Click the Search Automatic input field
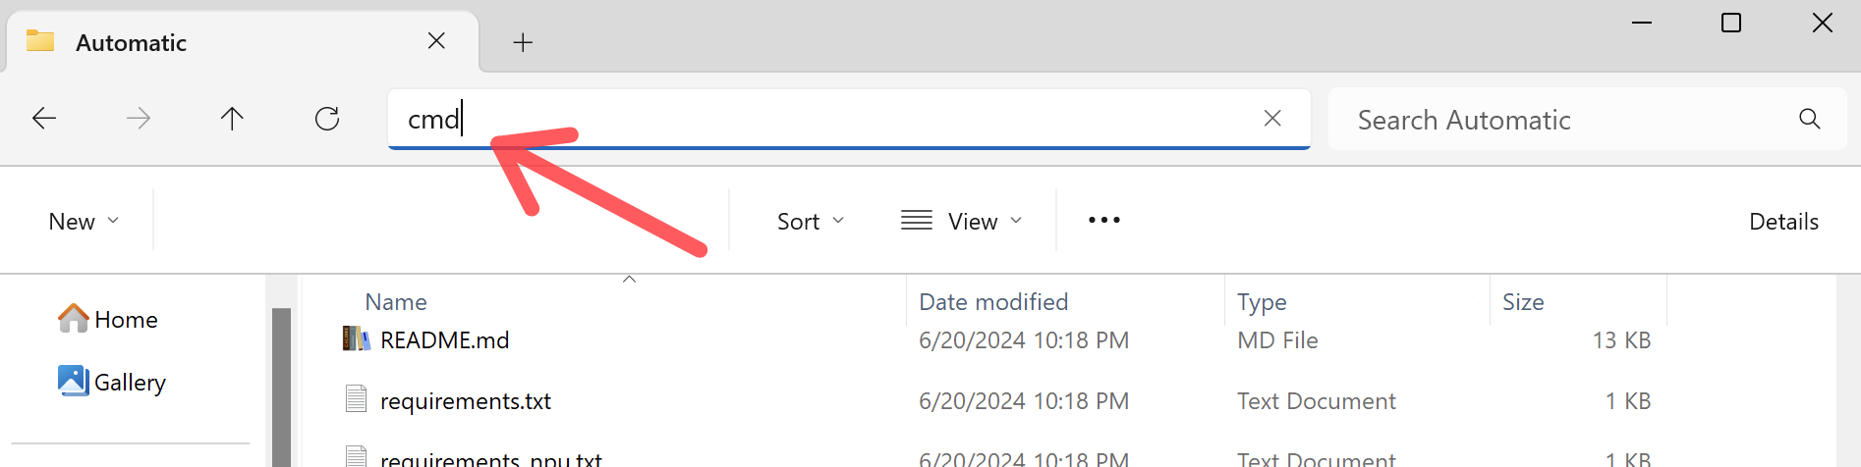The width and height of the screenshot is (1861, 467). (1562, 120)
